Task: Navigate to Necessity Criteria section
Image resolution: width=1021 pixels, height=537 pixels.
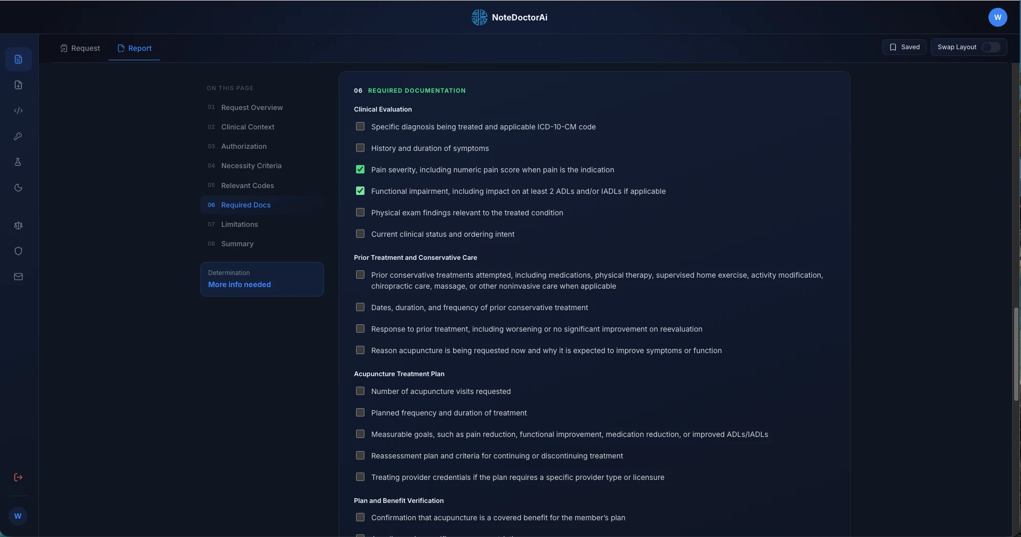Action: point(251,166)
